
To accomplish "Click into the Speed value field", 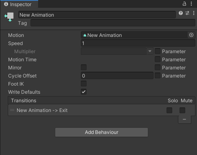I will tap(138, 43).
